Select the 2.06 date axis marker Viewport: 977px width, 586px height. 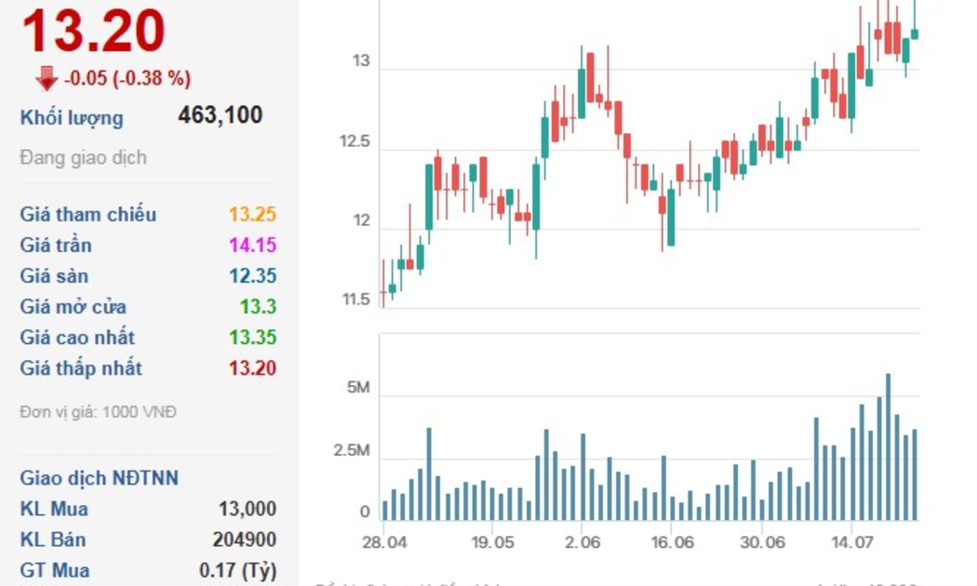tap(582, 542)
